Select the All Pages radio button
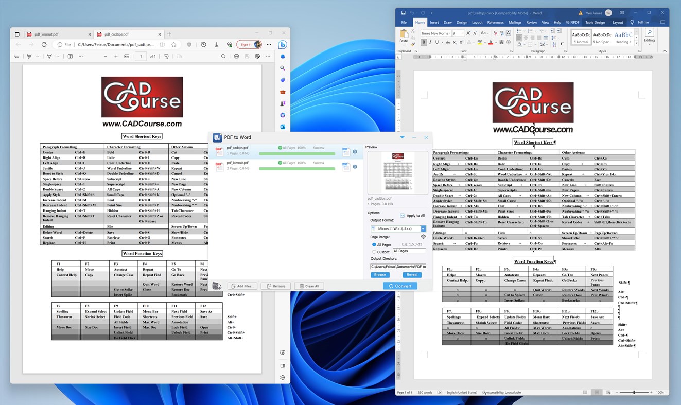Image resolution: width=681 pixels, height=405 pixels. coord(374,244)
